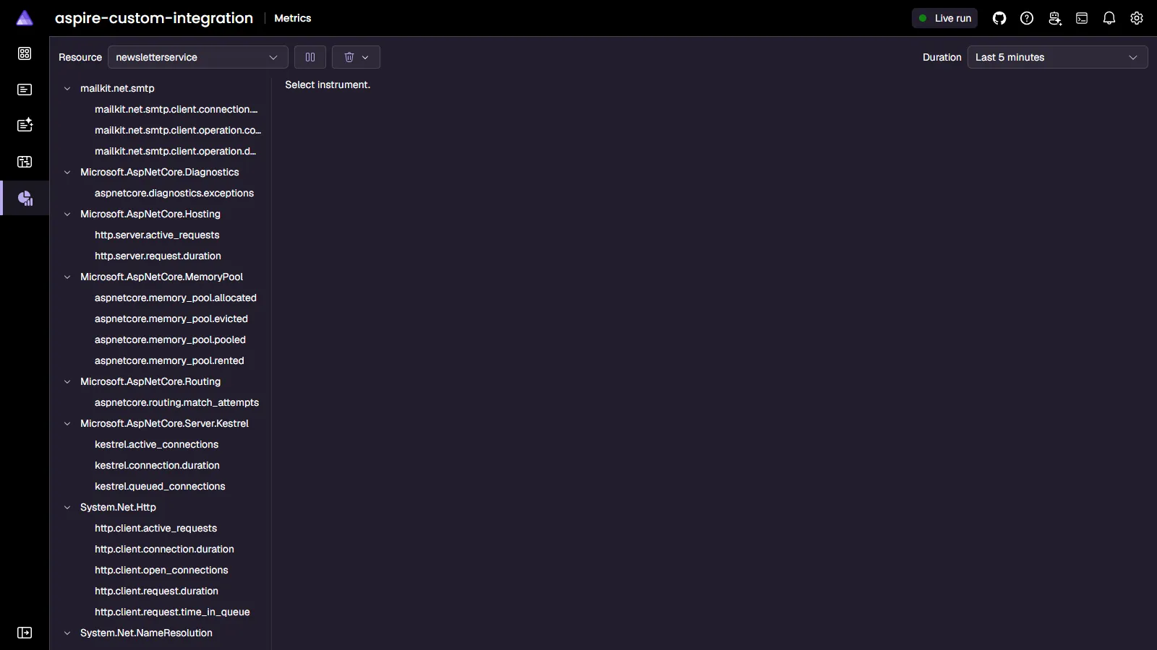The width and height of the screenshot is (1157, 650).
Task: Select kestrel.active_connections instrument
Action: pos(156,444)
